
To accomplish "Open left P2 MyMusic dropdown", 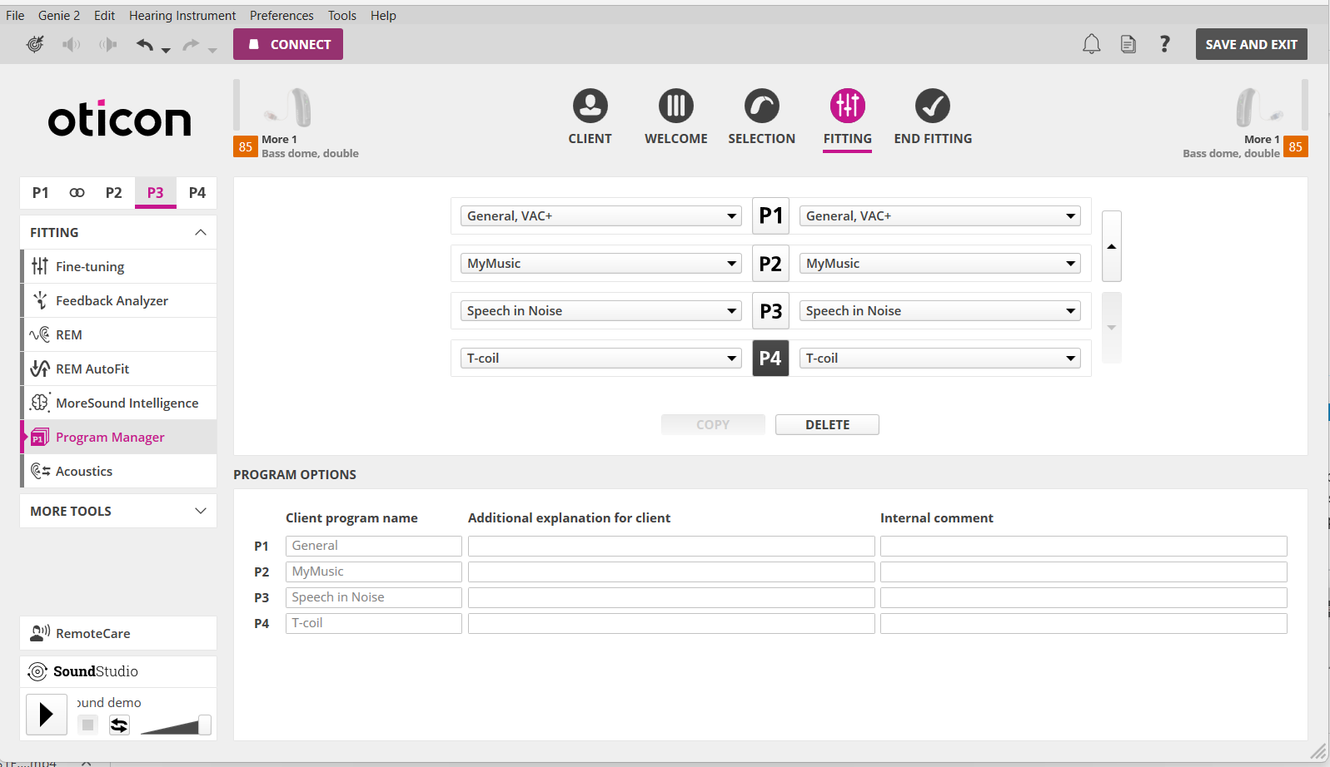I will tap(600, 264).
